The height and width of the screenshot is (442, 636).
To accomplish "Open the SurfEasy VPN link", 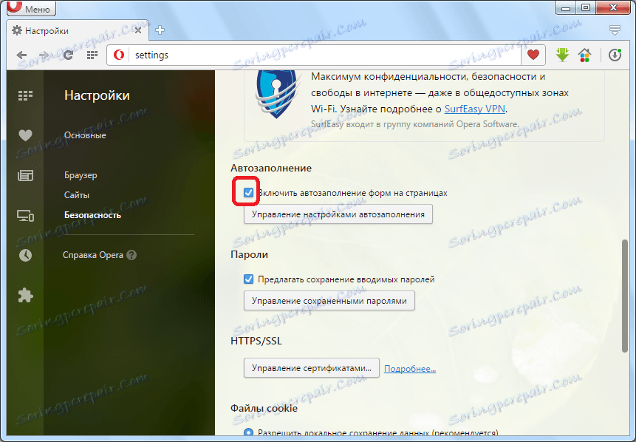I will click(474, 109).
